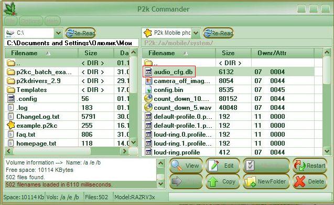The image size is (334, 205).
Task: Click the default-profile.0.p... file icon
Action: click(x=148, y=116)
